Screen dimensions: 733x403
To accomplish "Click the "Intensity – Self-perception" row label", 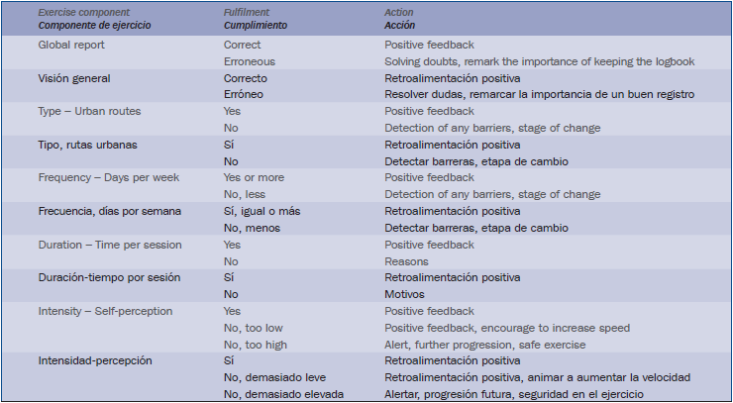I will (x=105, y=311).
